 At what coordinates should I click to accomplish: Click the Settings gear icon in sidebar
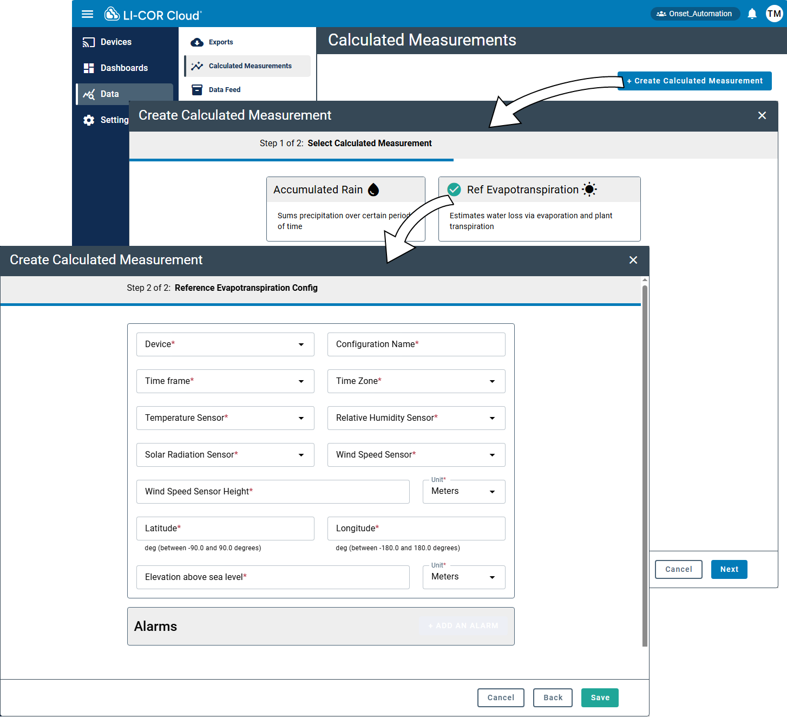[x=89, y=120]
